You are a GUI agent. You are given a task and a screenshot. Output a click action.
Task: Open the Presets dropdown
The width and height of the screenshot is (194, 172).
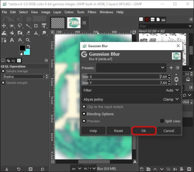(131, 68)
